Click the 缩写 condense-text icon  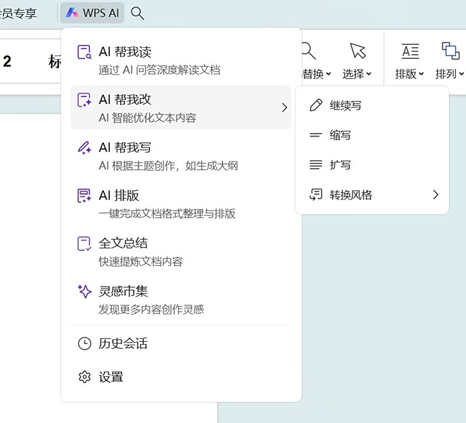coord(315,135)
